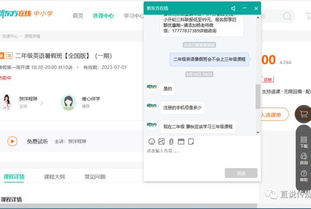Open the emoji picker in chat
This screenshot has height=209, width=311.
tap(152, 141)
